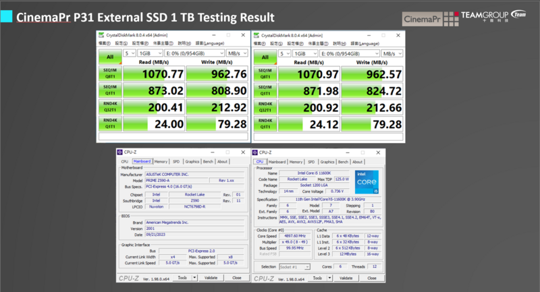This screenshot has height=292, width=540.
Task: Expand Tools arrow in CPU-Z CPU window
Action: coord(329,278)
